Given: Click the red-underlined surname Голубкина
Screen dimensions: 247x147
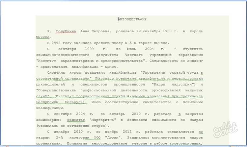Looking at the screenshot, I should tap(66, 31).
